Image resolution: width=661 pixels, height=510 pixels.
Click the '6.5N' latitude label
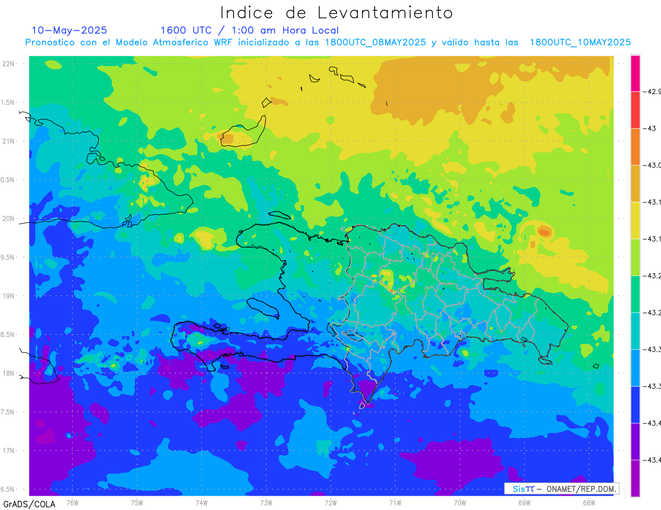pyautogui.click(x=8, y=490)
